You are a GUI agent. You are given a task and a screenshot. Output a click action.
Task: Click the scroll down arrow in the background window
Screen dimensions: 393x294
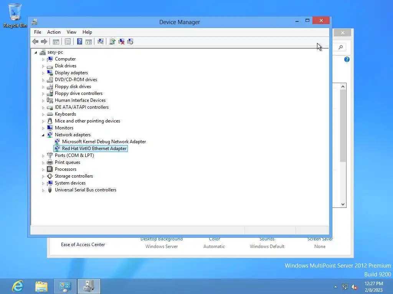click(x=343, y=204)
